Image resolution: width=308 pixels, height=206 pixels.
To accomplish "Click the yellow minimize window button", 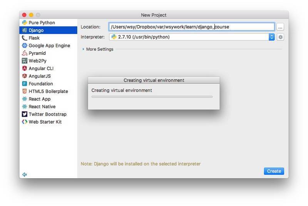I will [x=31, y=15].
